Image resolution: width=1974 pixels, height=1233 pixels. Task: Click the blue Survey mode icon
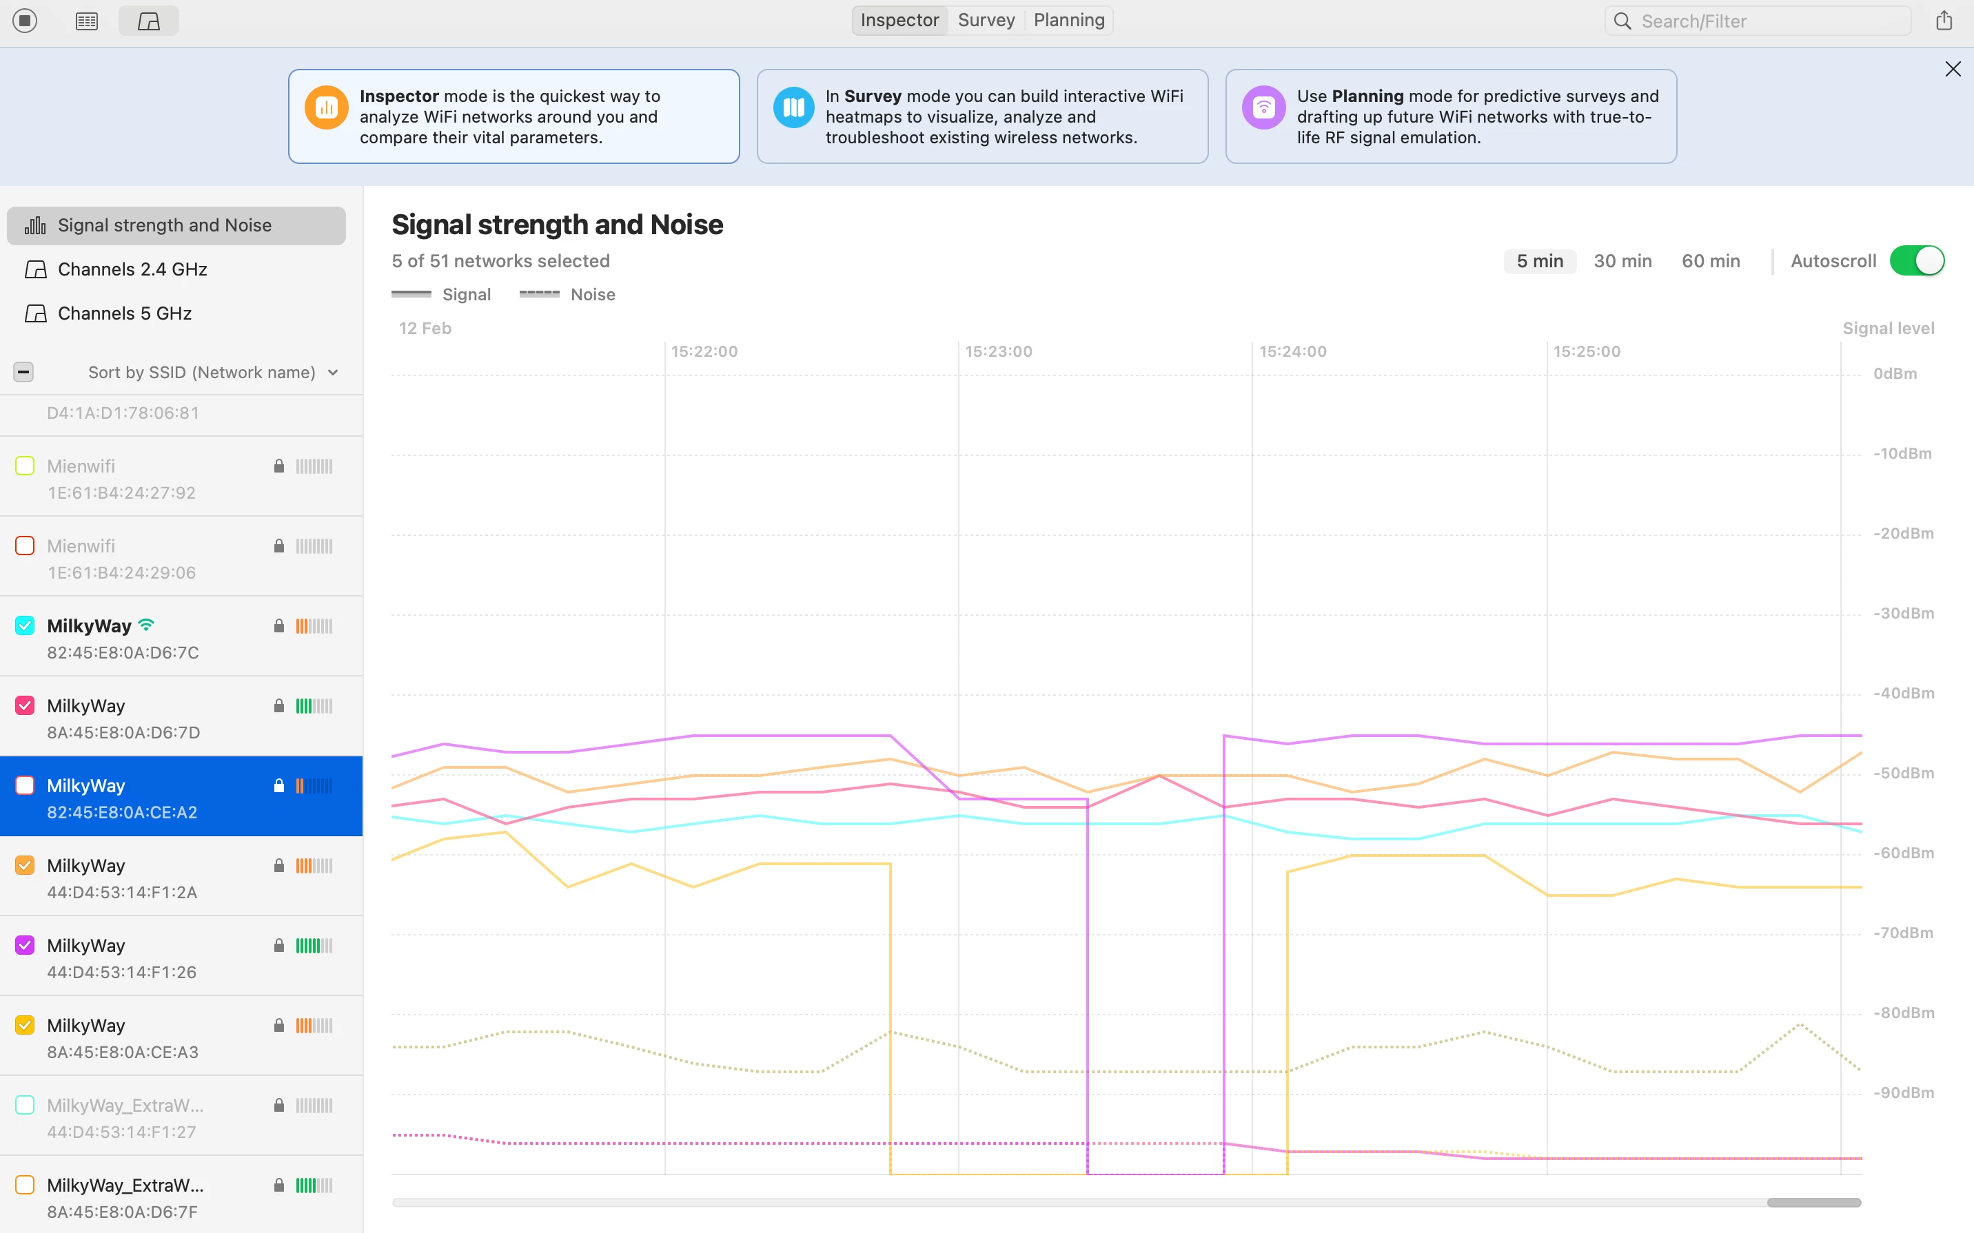(793, 107)
